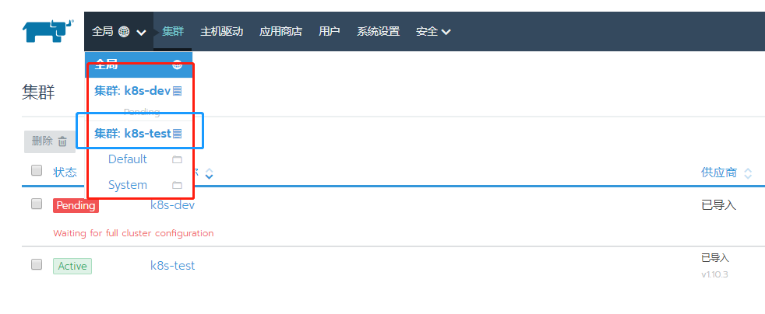Select Default project under k8s-test
This screenshot has height=314, width=765.
coord(128,159)
